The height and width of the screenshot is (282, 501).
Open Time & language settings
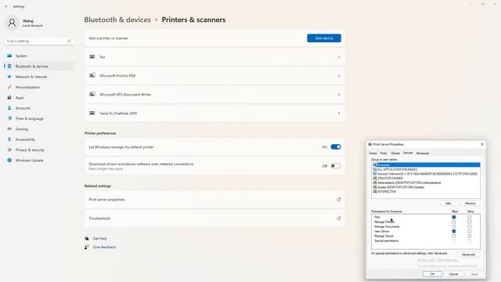pyautogui.click(x=29, y=118)
